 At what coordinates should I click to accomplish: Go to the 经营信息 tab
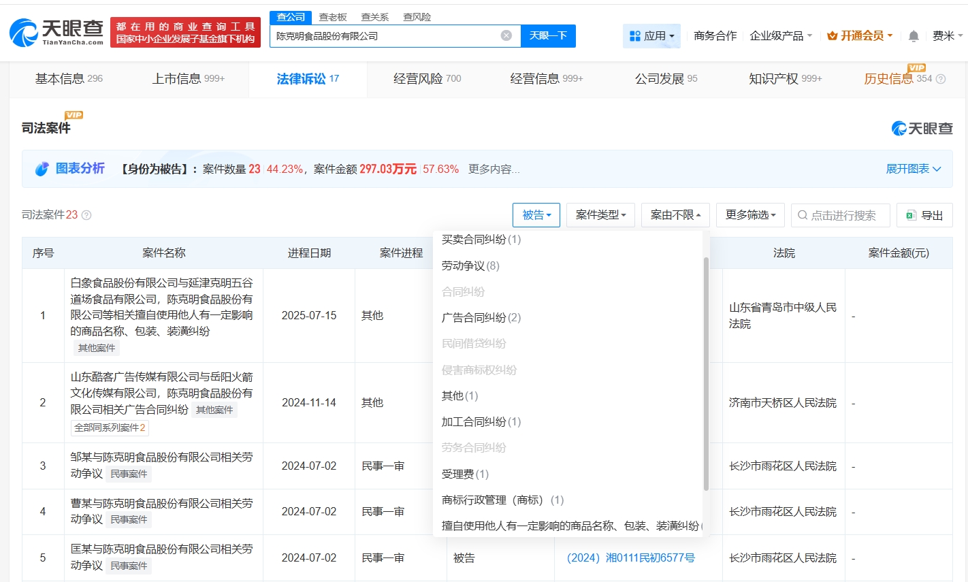tap(547, 79)
